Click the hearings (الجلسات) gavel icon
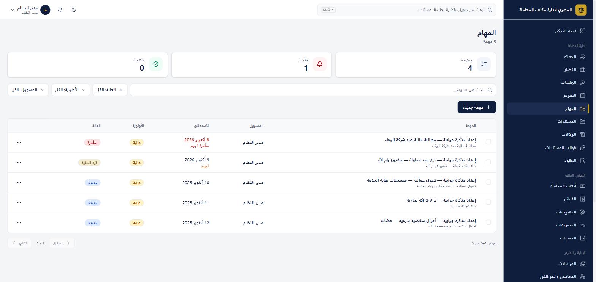 [582, 83]
